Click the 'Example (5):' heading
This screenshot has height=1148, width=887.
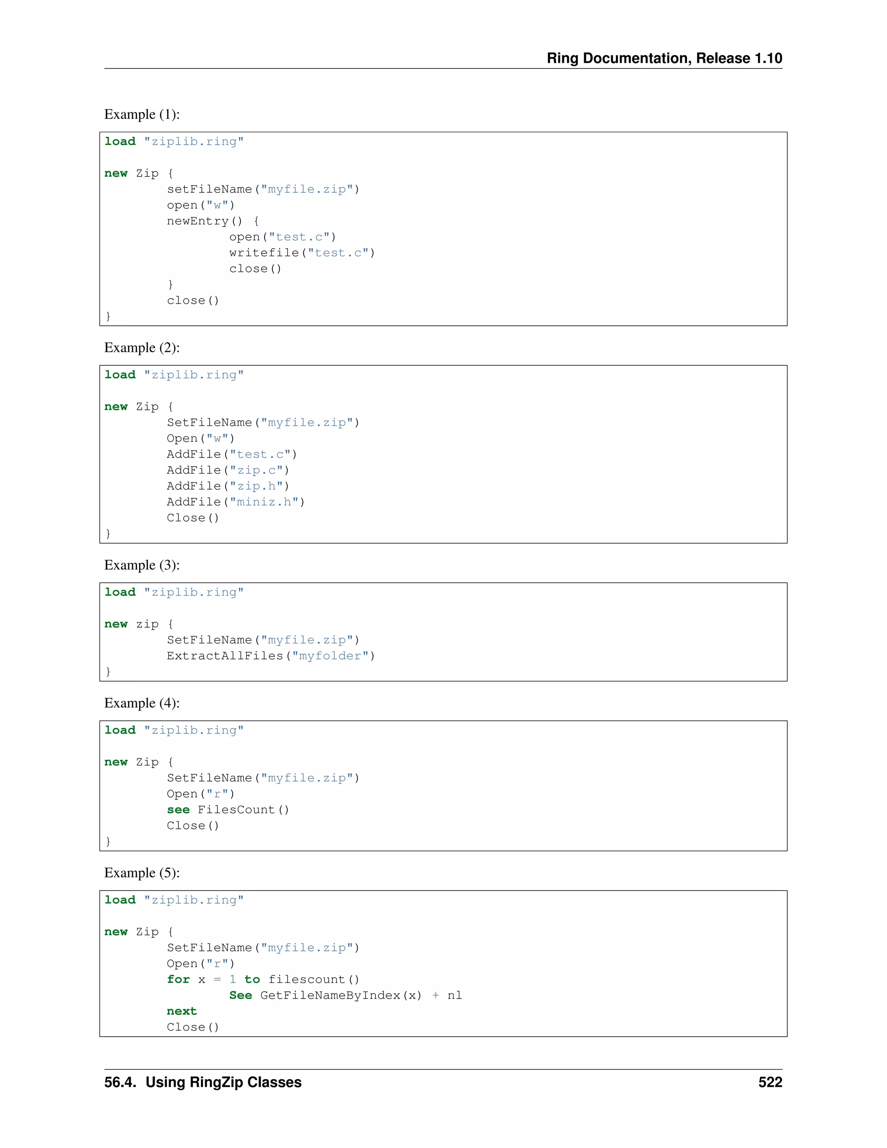point(142,872)
